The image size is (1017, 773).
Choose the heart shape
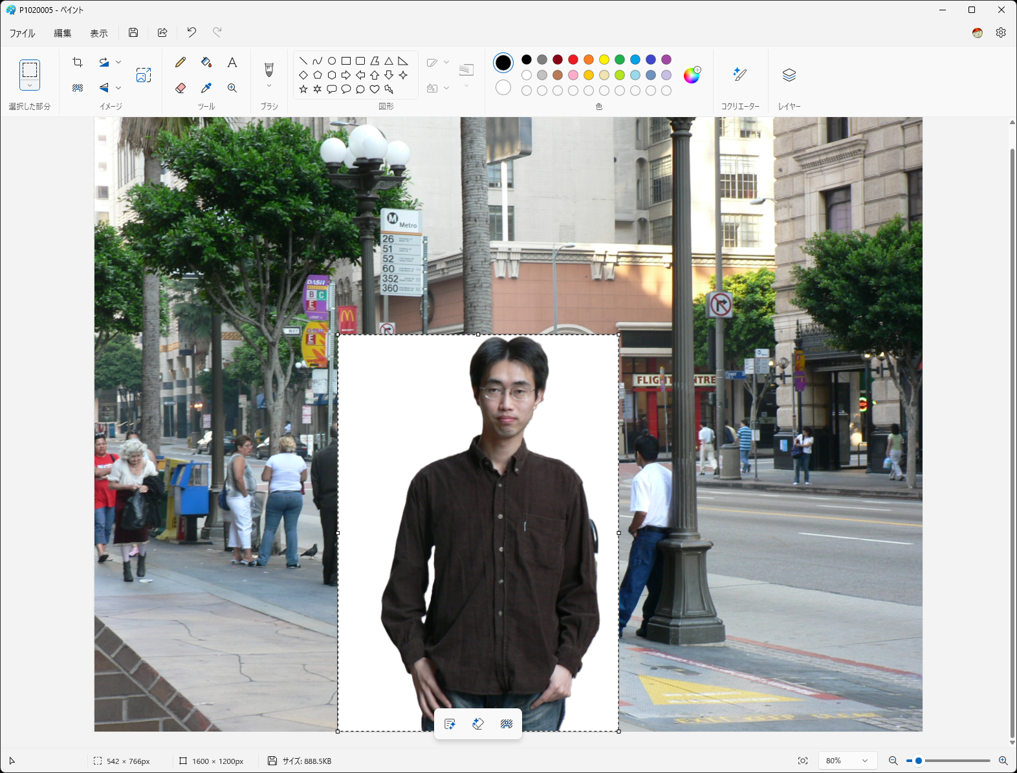(375, 89)
